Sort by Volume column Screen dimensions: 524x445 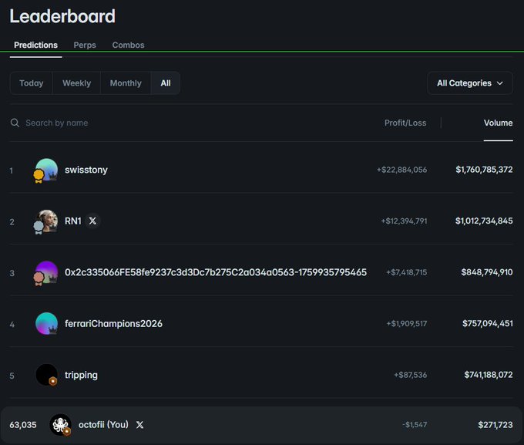pos(498,123)
